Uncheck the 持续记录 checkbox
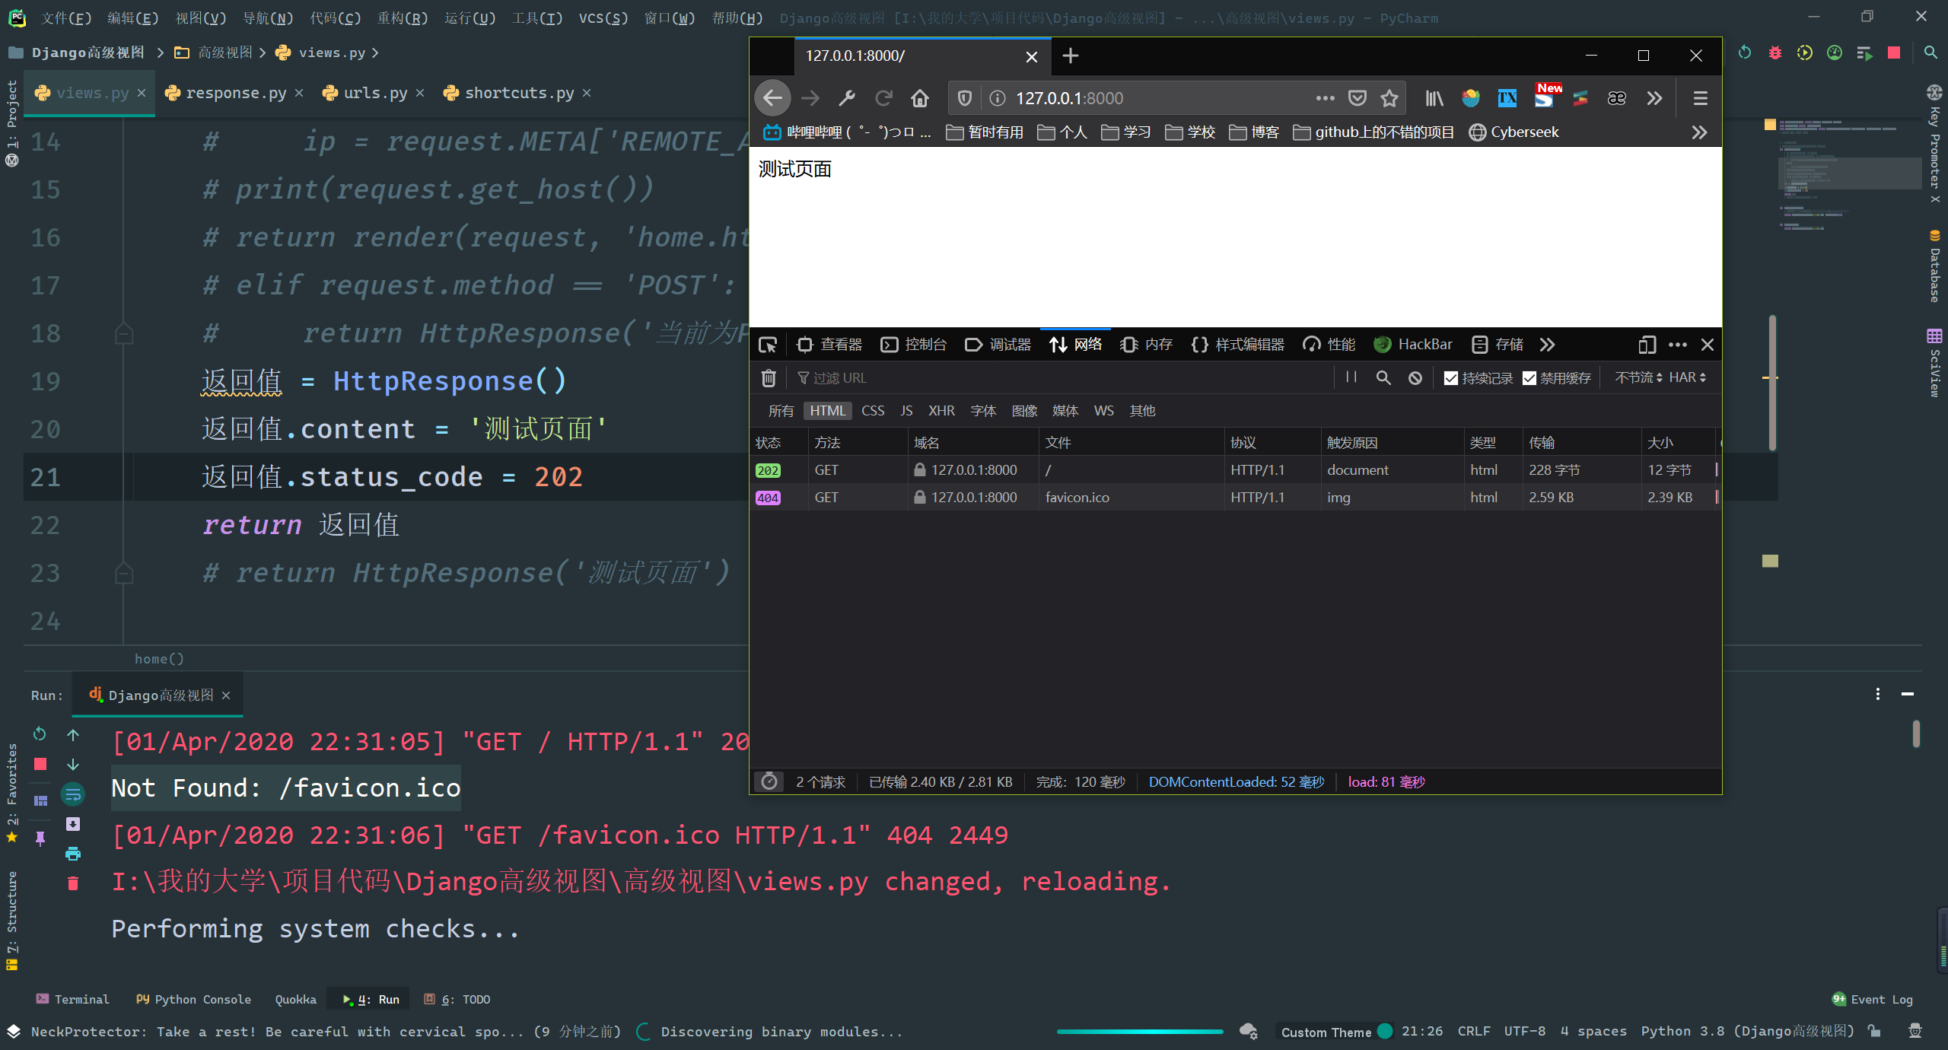Viewport: 1948px width, 1050px height. click(x=1451, y=378)
